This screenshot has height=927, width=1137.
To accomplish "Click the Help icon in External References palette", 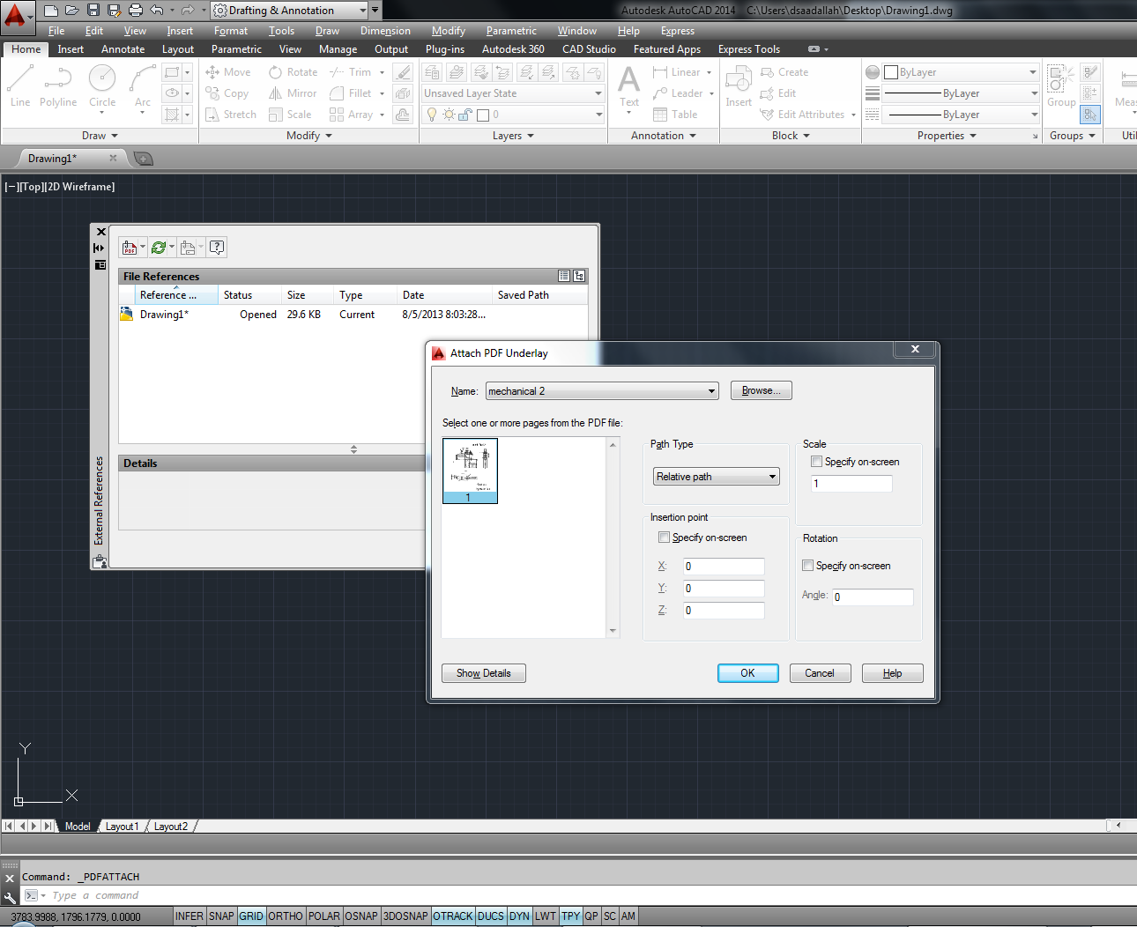I will tap(217, 248).
